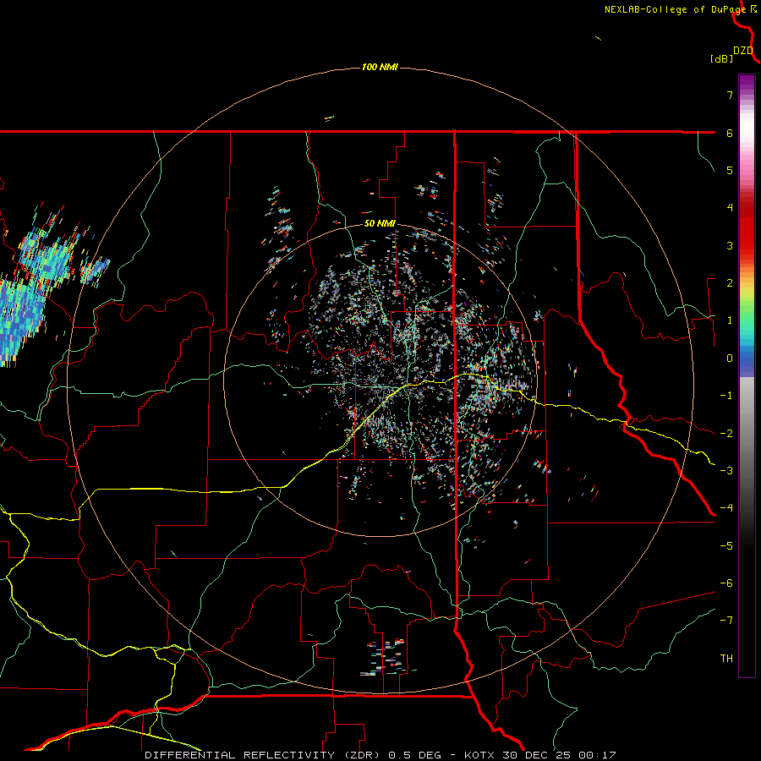Screen dimensions: 761x761
Task: Click the [dB] units label
Action: click(722, 58)
